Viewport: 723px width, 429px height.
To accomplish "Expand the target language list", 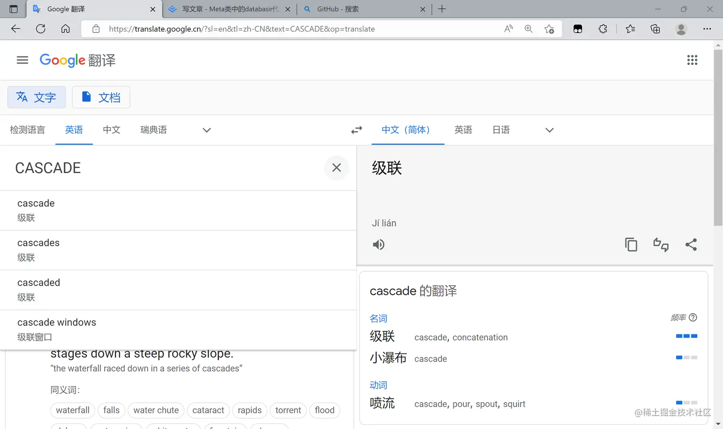I will point(549,130).
